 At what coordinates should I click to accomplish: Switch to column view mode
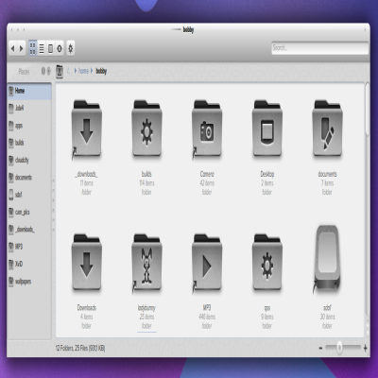coord(50,48)
